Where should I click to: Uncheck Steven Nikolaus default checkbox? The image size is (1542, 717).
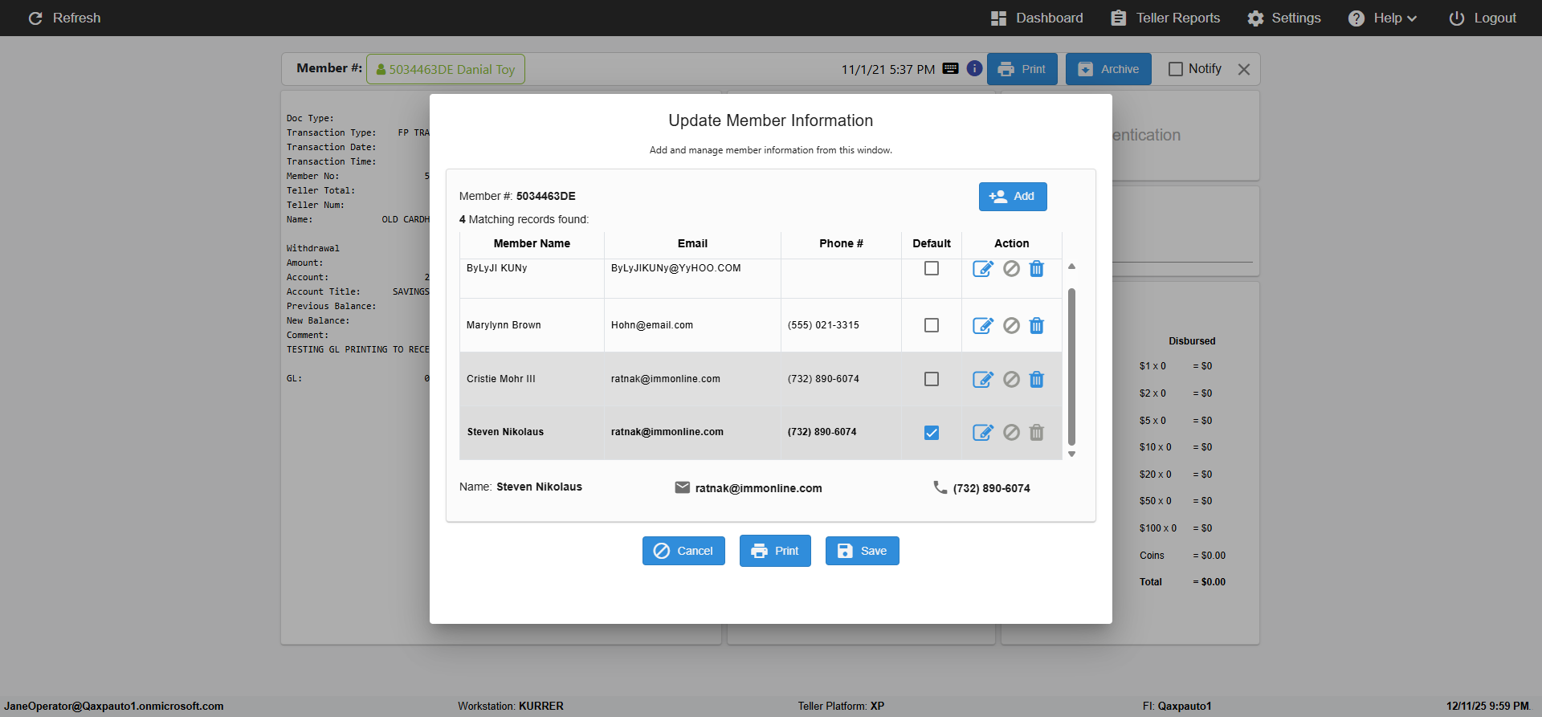(x=932, y=433)
